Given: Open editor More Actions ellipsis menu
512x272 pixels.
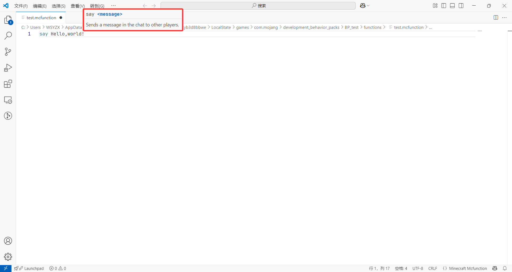Looking at the screenshot, I should click(504, 18).
